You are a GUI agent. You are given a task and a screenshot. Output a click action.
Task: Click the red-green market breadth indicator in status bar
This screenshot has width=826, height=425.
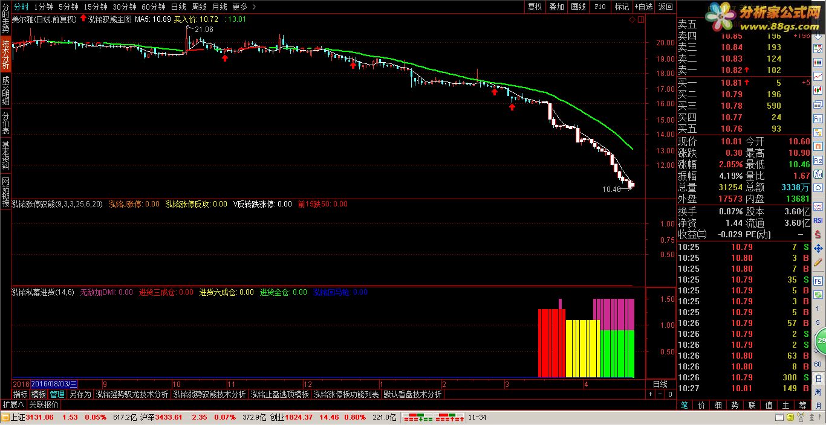[x=434, y=417]
